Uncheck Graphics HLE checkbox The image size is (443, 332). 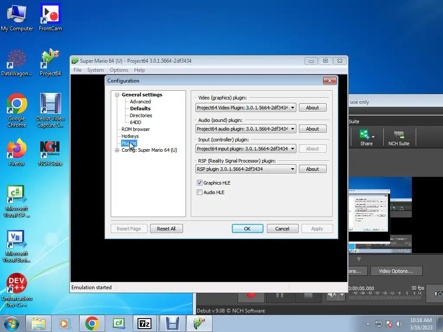click(199, 183)
